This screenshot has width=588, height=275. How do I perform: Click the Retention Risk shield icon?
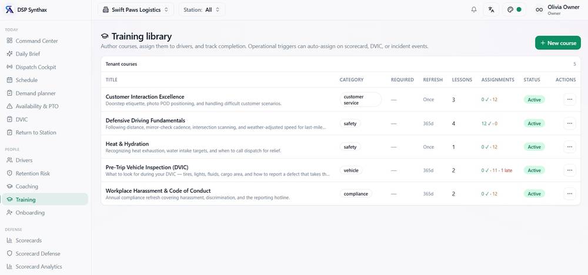[9, 173]
